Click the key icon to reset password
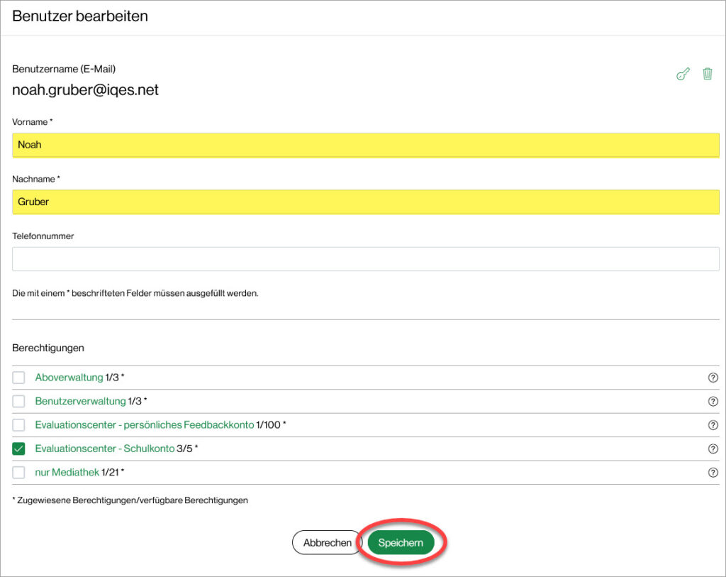This screenshot has width=726, height=577. [x=683, y=75]
